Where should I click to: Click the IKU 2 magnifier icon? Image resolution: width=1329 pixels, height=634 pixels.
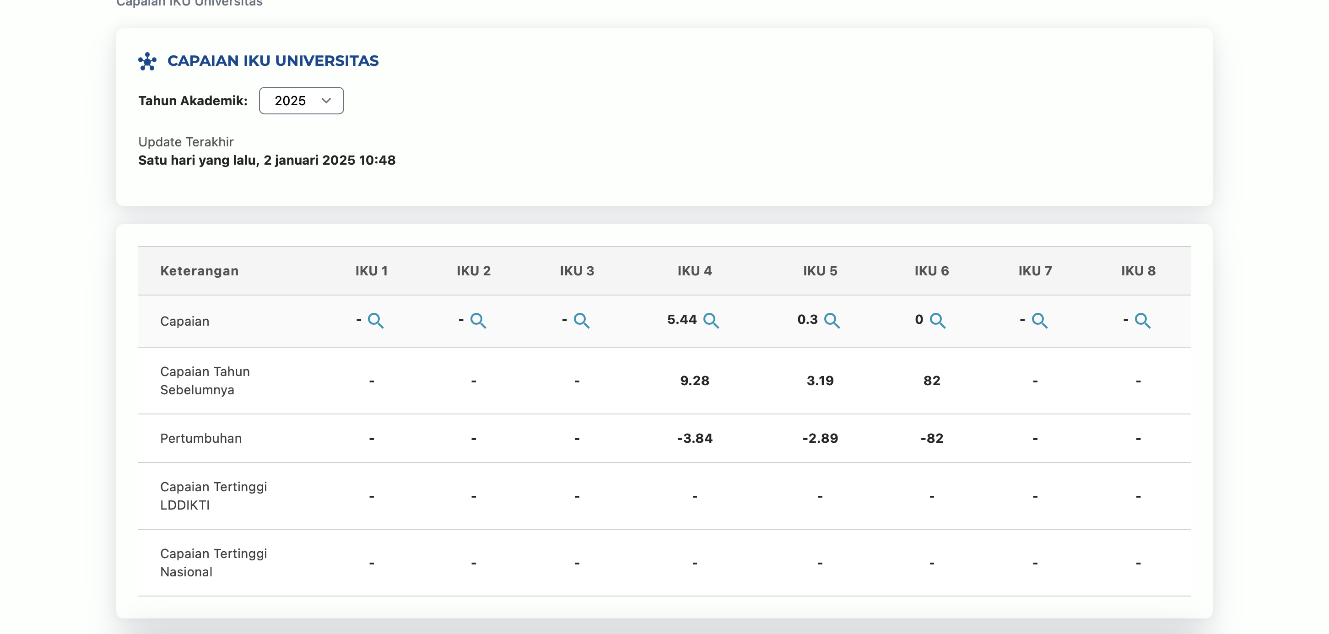pos(478,320)
